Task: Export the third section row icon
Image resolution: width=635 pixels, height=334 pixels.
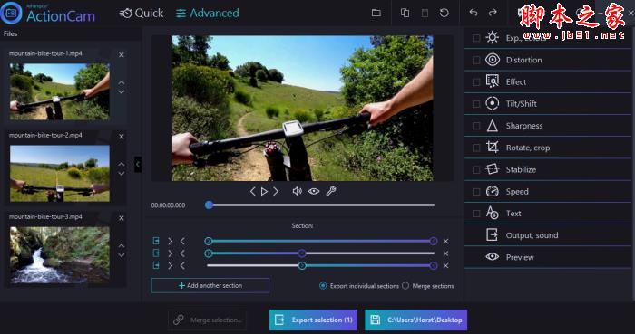Action: click(x=156, y=265)
